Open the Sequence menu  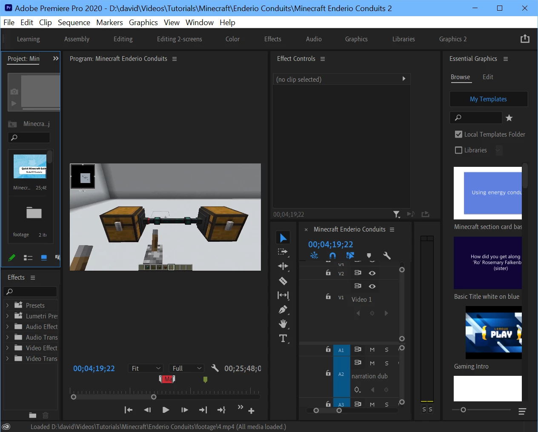tap(74, 23)
